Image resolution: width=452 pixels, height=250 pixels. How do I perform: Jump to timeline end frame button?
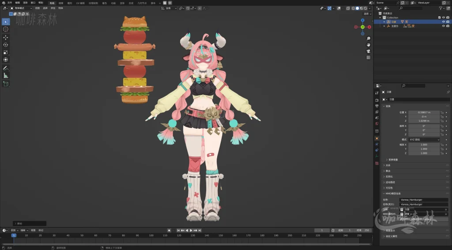(200, 231)
